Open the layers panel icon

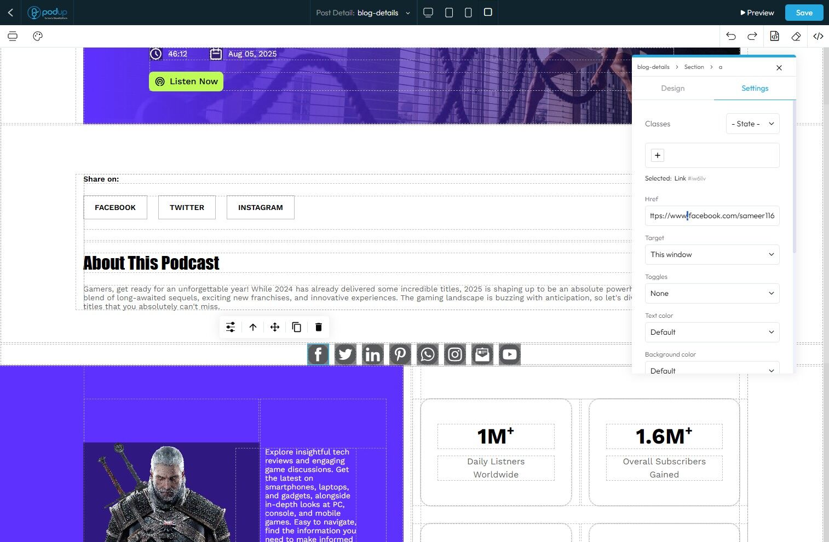[x=13, y=36]
